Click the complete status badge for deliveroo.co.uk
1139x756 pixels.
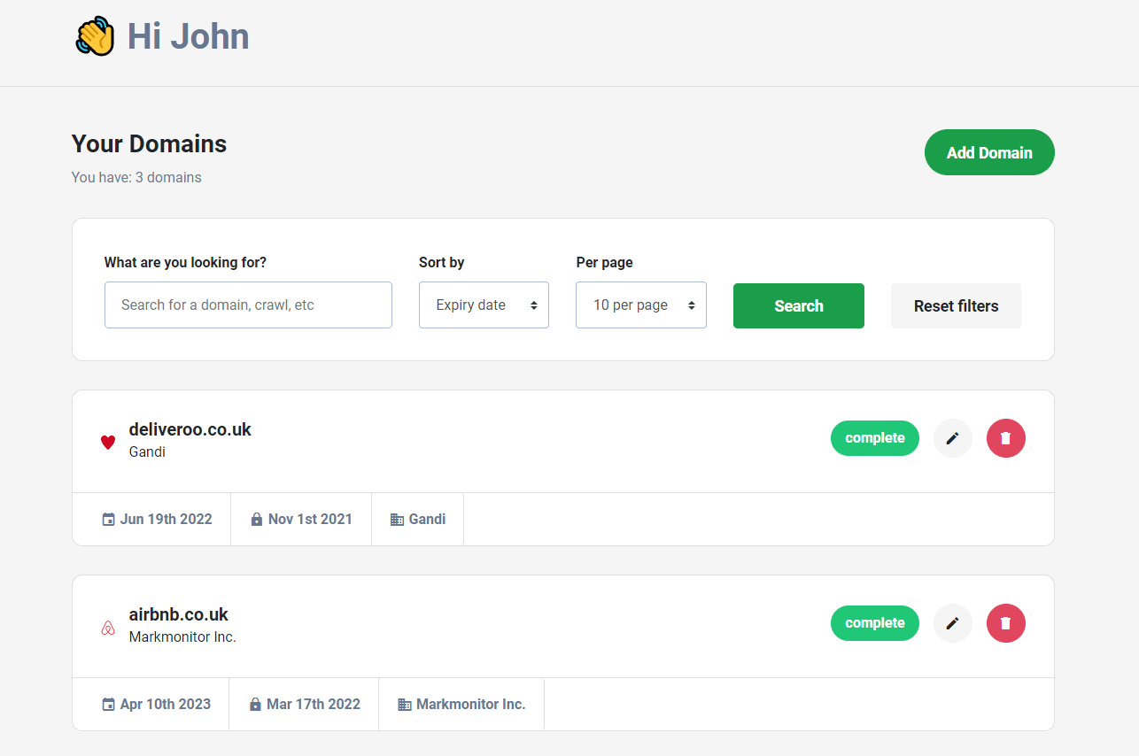pos(875,438)
